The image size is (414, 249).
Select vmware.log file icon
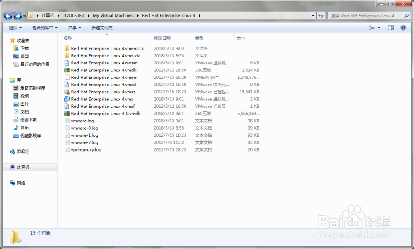pyautogui.click(x=67, y=121)
